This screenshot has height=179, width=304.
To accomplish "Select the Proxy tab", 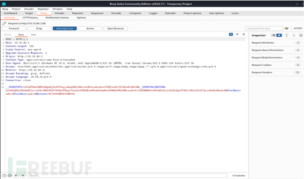I will [44, 13].
